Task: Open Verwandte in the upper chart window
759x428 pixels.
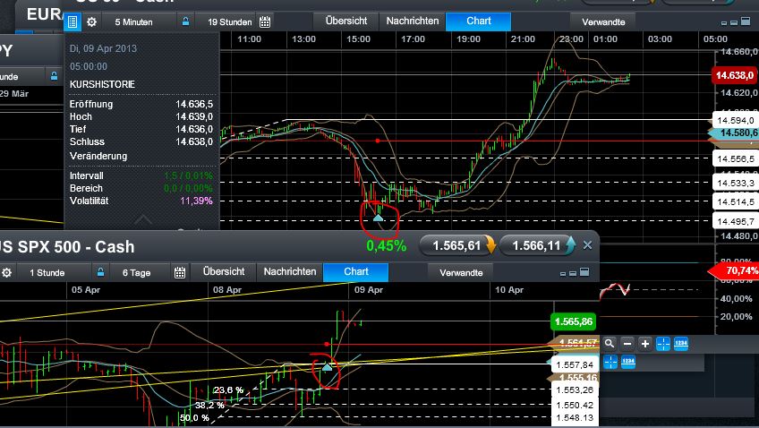Action: (x=603, y=21)
